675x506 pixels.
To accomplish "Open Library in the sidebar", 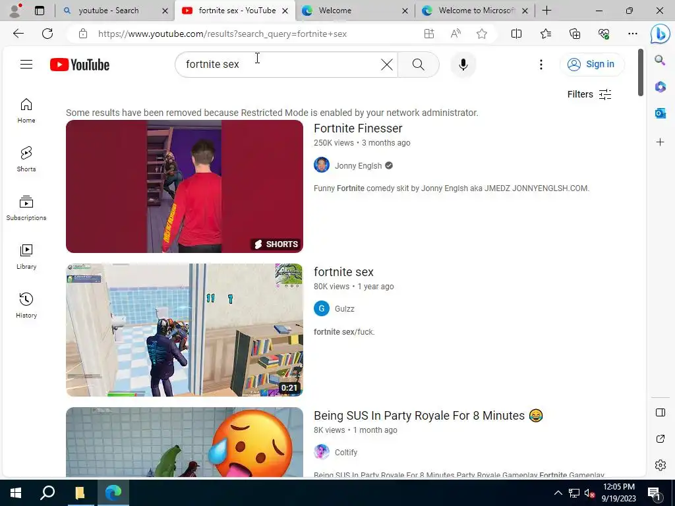I will [26, 257].
